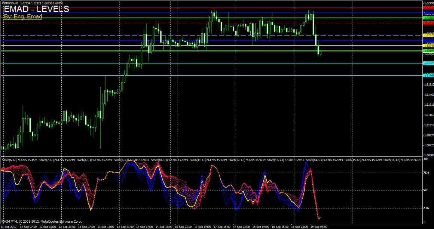
Task: Select the 'By: Eng. Emad' text label
Action: pos(23,17)
